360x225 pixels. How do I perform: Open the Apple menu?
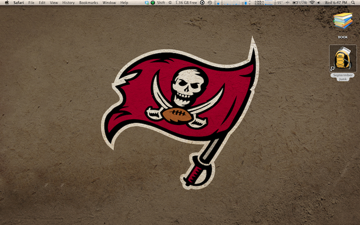point(7,3)
